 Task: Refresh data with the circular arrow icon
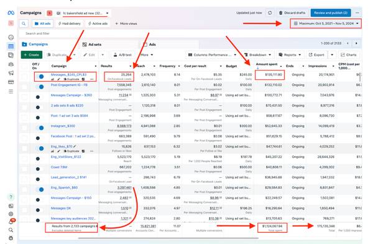coord(270,13)
